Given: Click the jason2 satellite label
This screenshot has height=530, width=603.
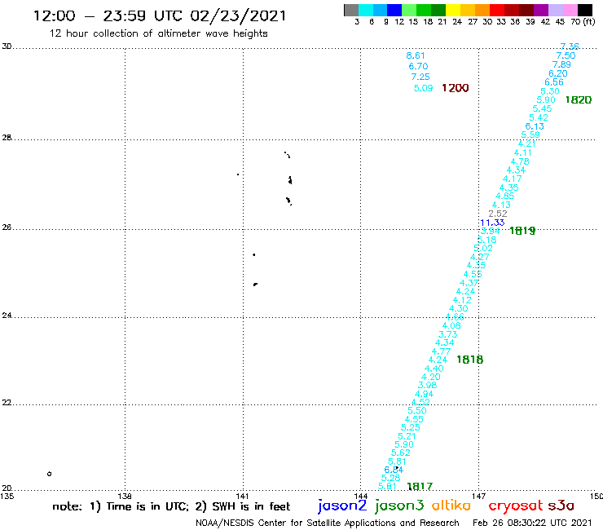Looking at the screenshot, I should 342,506.
